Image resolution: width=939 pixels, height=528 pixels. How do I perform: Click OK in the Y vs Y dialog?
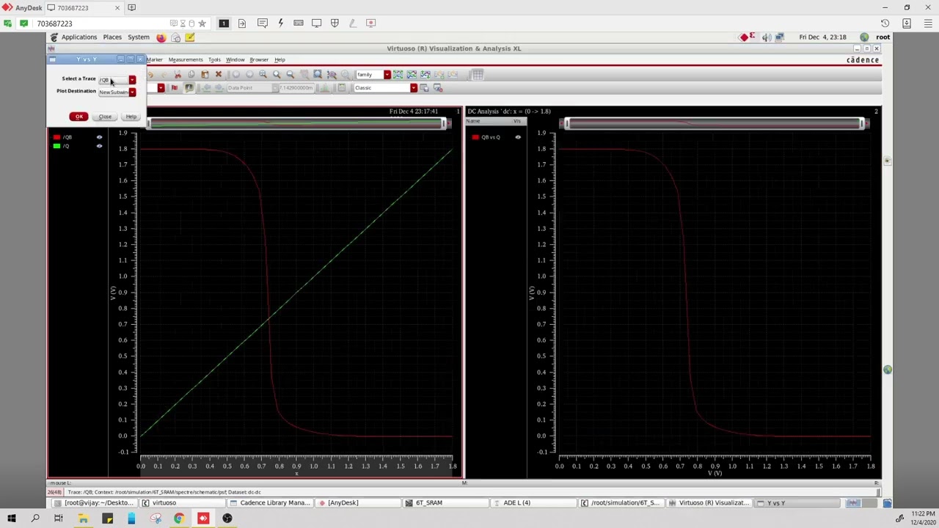pos(78,117)
